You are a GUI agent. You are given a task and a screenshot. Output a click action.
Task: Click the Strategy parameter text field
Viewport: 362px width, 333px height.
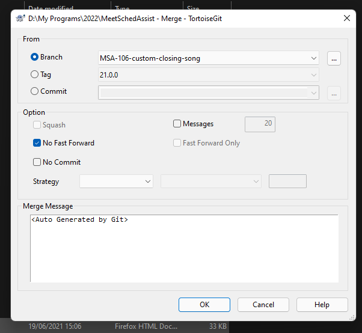point(287,181)
